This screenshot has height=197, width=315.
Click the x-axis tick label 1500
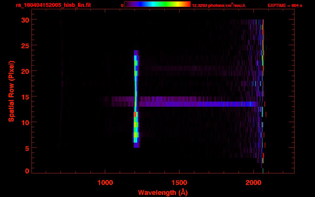point(179,182)
